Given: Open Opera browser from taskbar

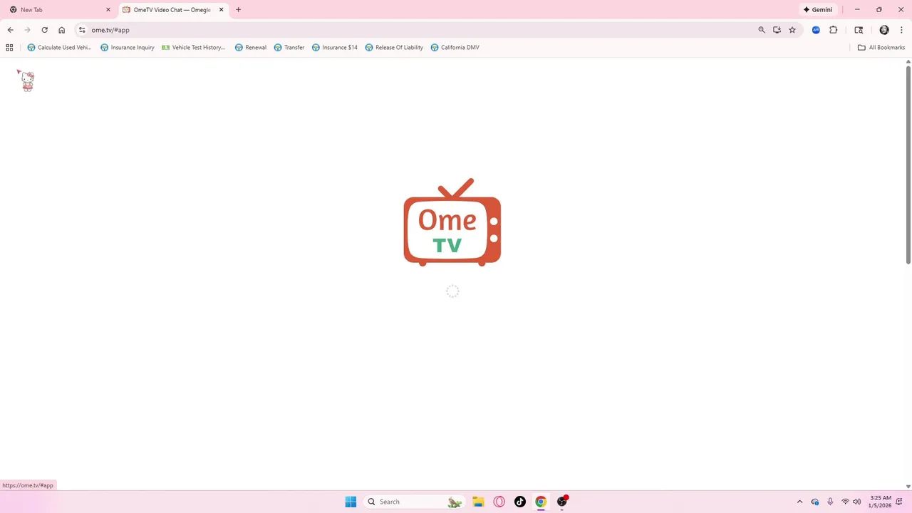Looking at the screenshot, I should (x=499, y=502).
